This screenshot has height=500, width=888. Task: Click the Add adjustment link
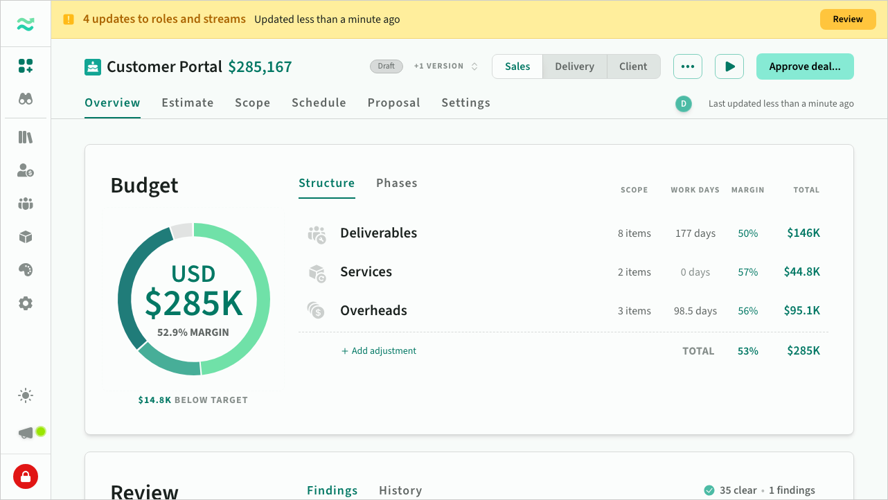click(x=379, y=351)
